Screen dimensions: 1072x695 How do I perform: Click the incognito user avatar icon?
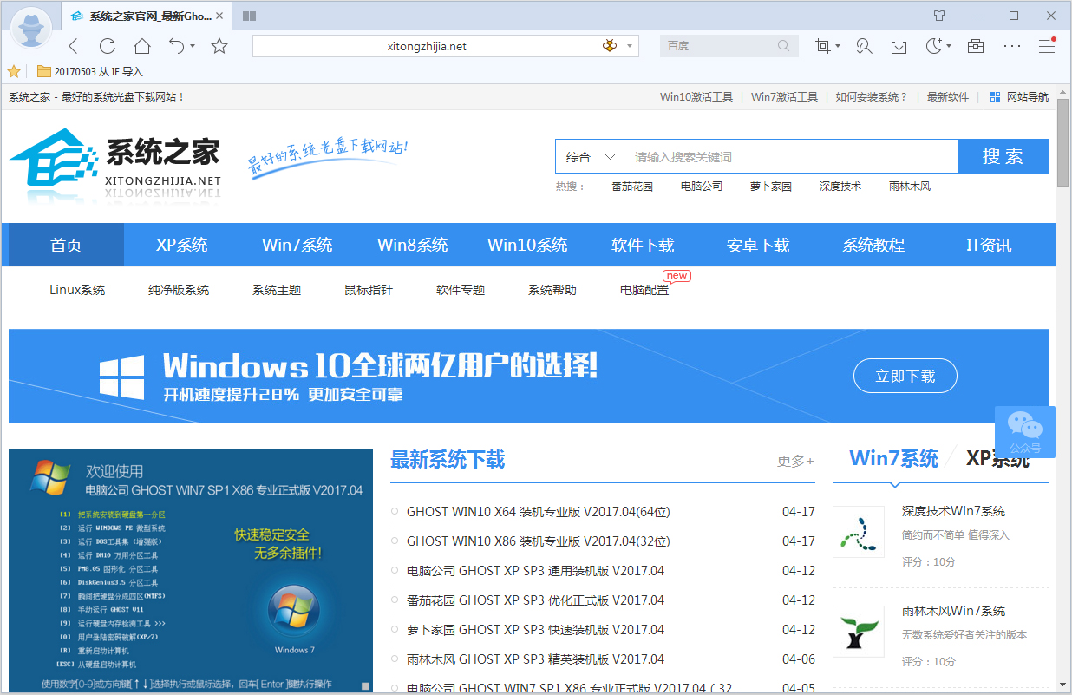coord(31,26)
